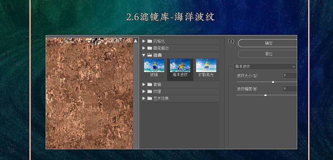Screen dimensions: 333x160
Task: Click the 画笔描边 folder icon
Action: tap(150, 48)
